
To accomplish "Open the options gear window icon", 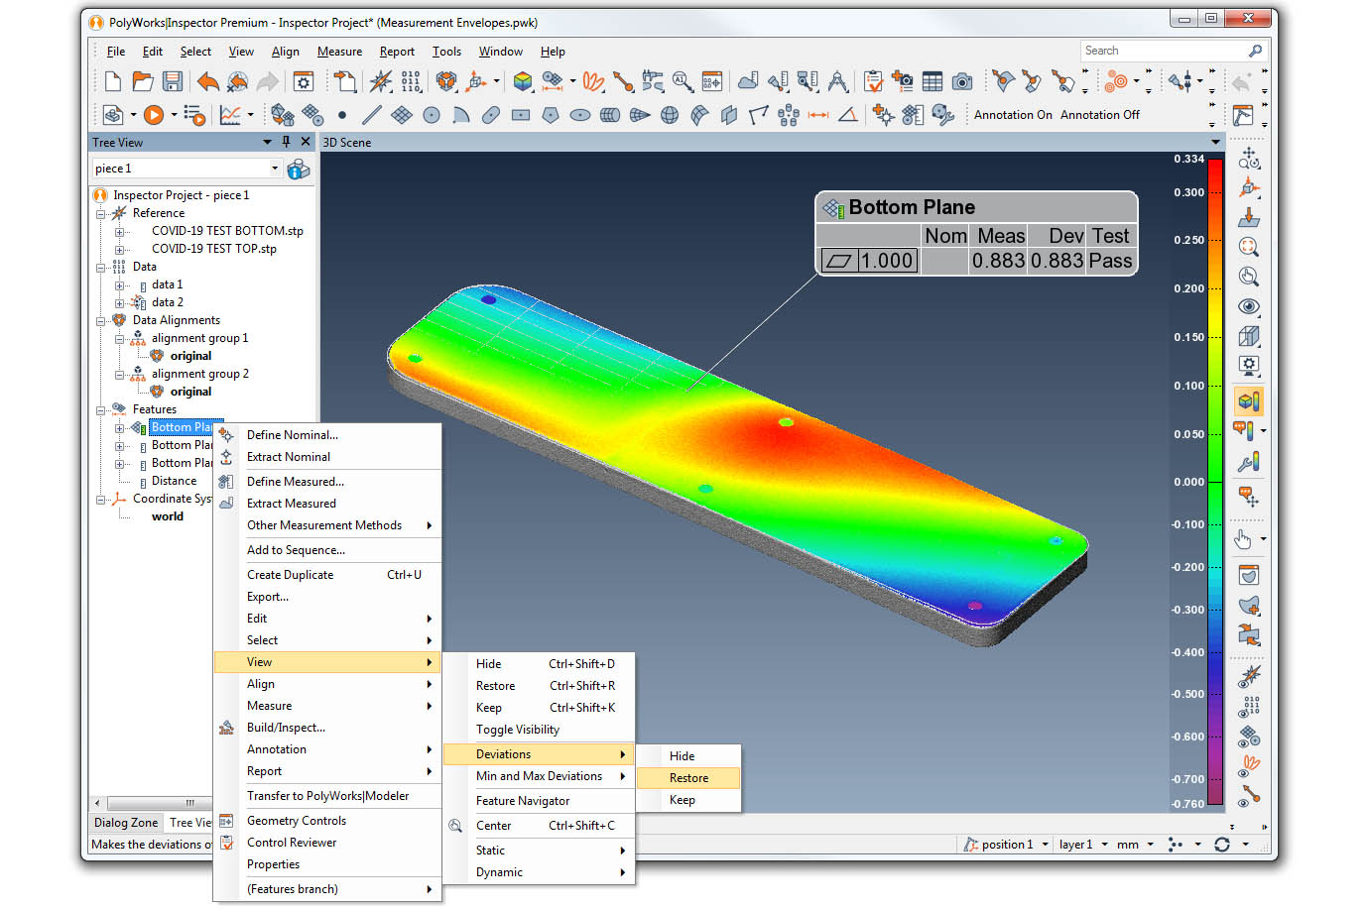I will point(304,81).
